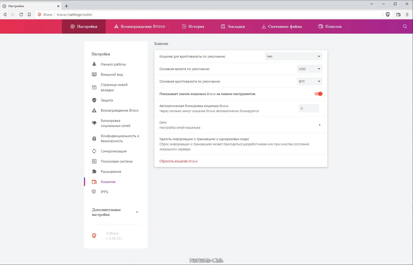Expand Дополнительные настройки section
Image resolution: width=413 pixels, height=265 pixels.
click(115, 212)
